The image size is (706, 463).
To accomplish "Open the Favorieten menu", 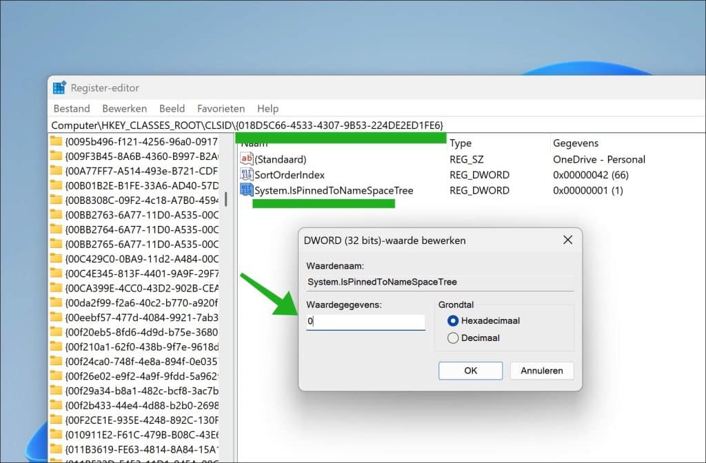I will click(221, 108).
